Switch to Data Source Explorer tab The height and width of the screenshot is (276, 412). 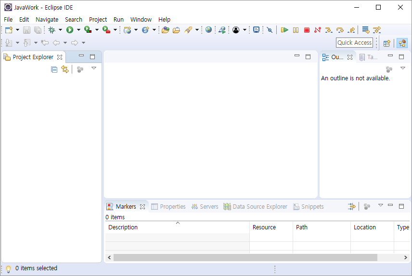pyautogui.click(x=255, y=207)
